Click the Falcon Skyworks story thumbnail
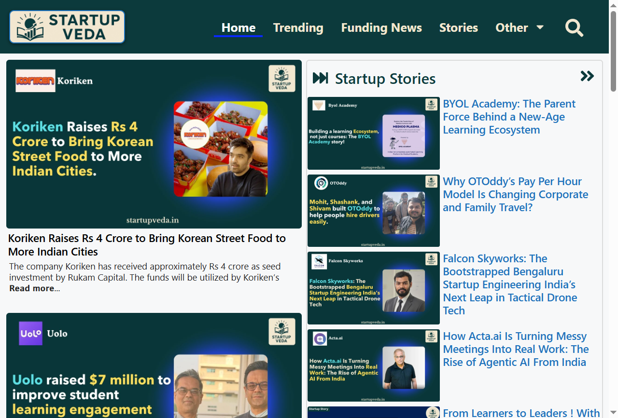 (x=373, y=288)
